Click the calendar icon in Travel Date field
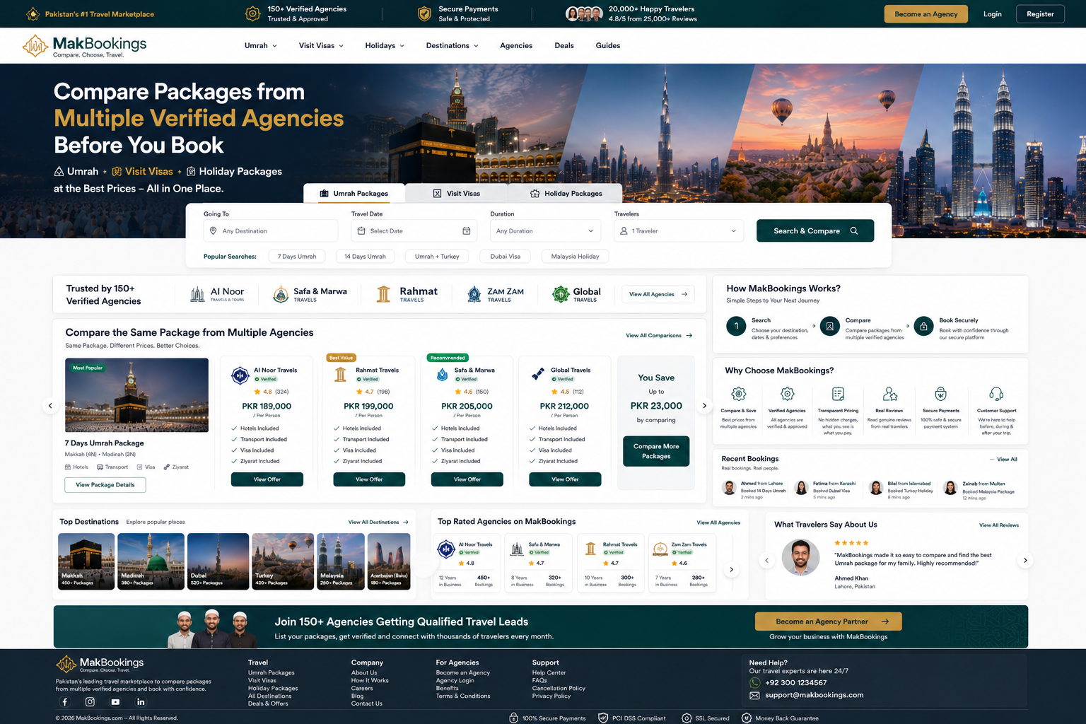This screenshot has height=724, width=1086. tap(467, 231)
